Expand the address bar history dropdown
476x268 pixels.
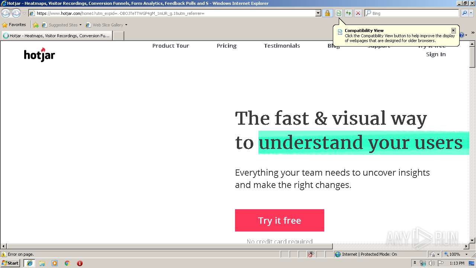(318, 13)
